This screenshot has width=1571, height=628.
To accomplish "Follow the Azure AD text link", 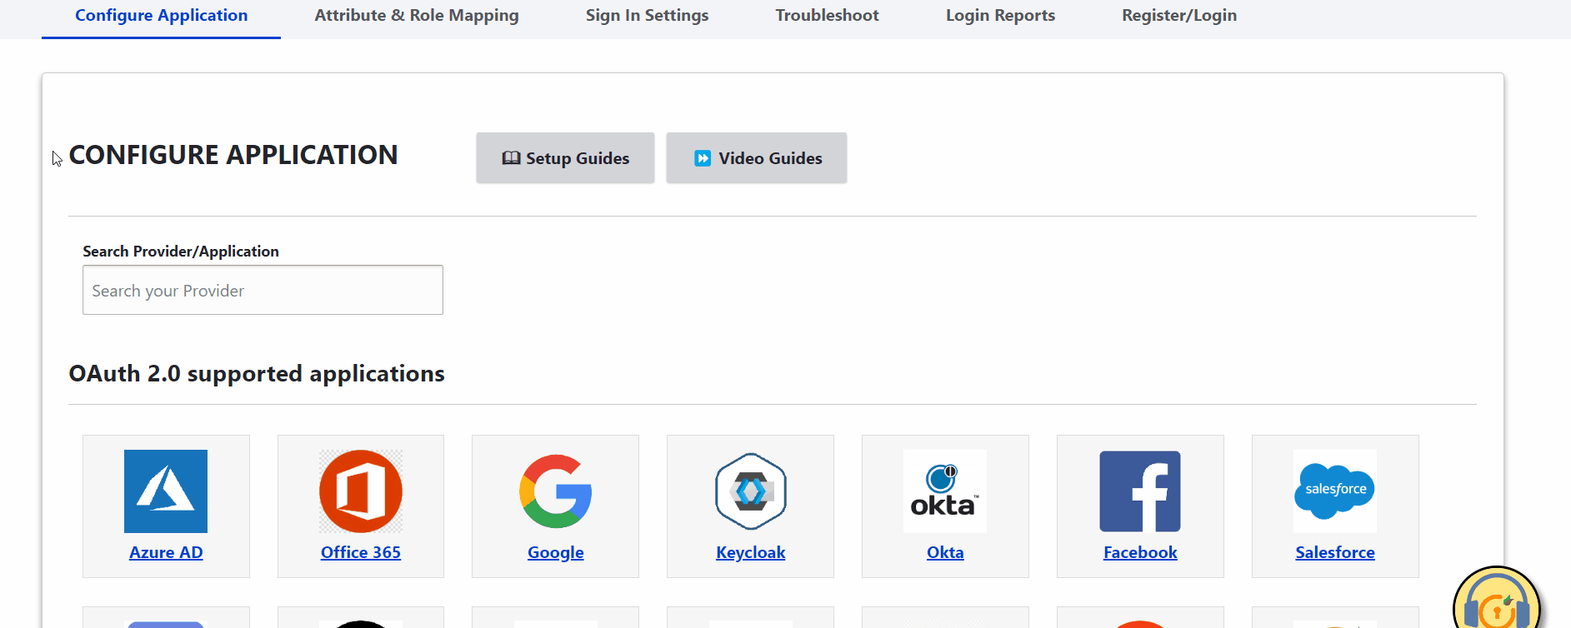I will tap(166, 553).
